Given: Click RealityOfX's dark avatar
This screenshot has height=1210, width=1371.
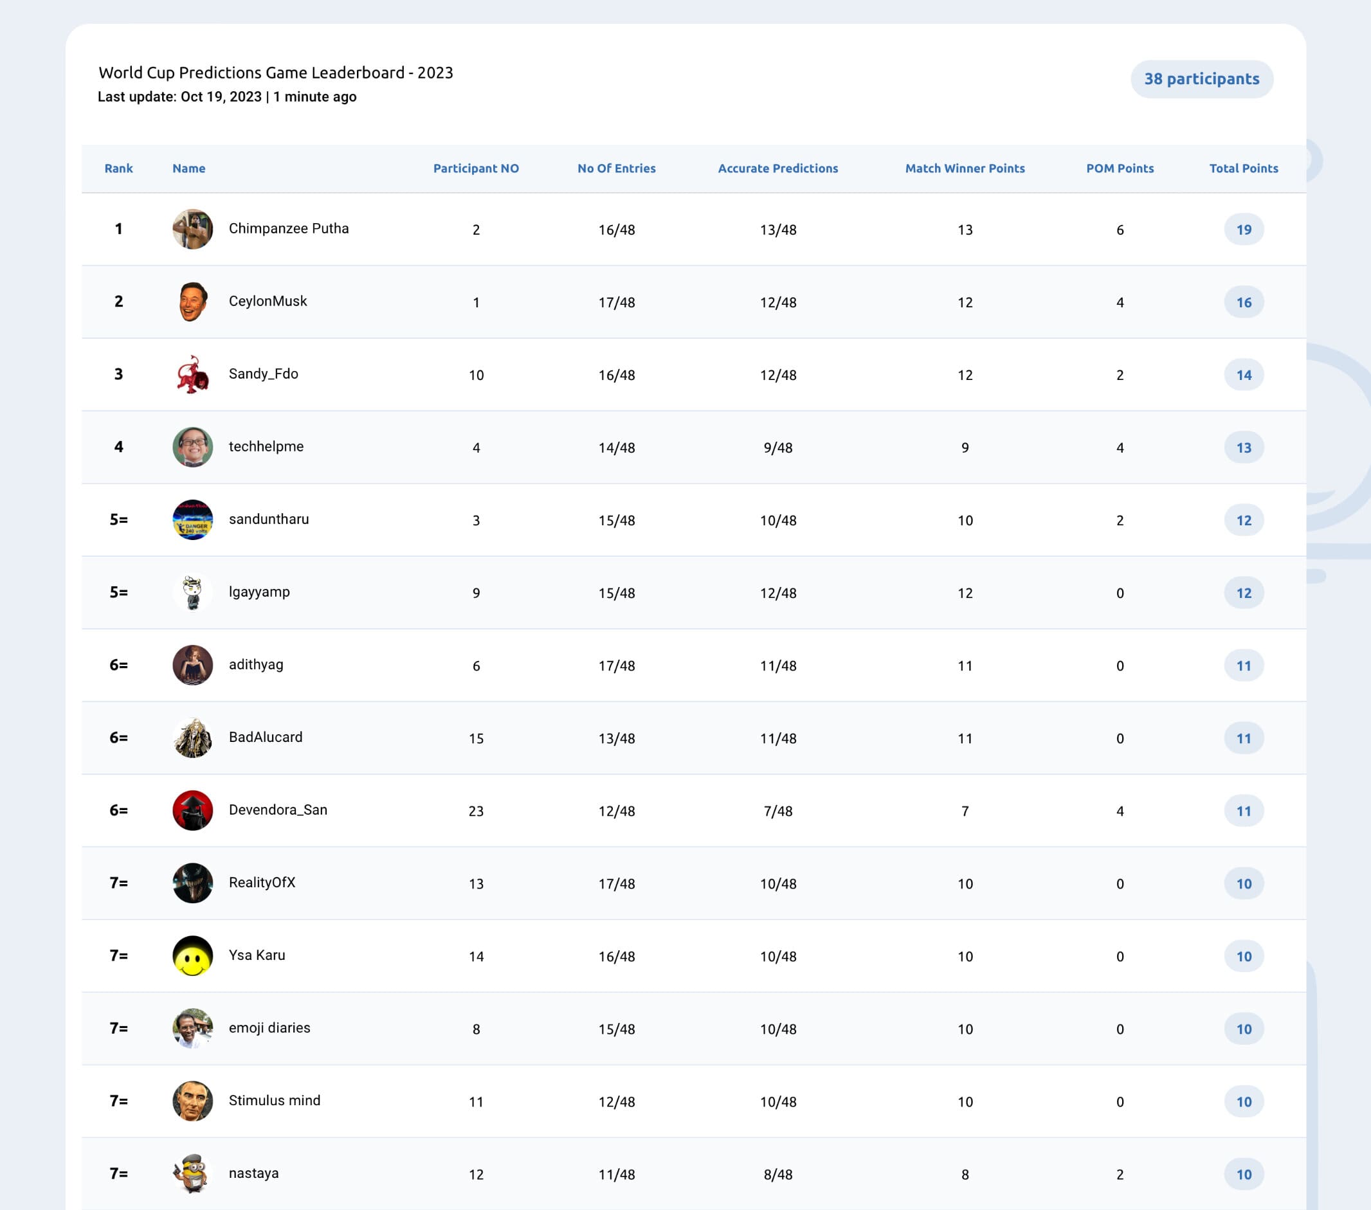Looking at the screenshot, I should 192,883.
